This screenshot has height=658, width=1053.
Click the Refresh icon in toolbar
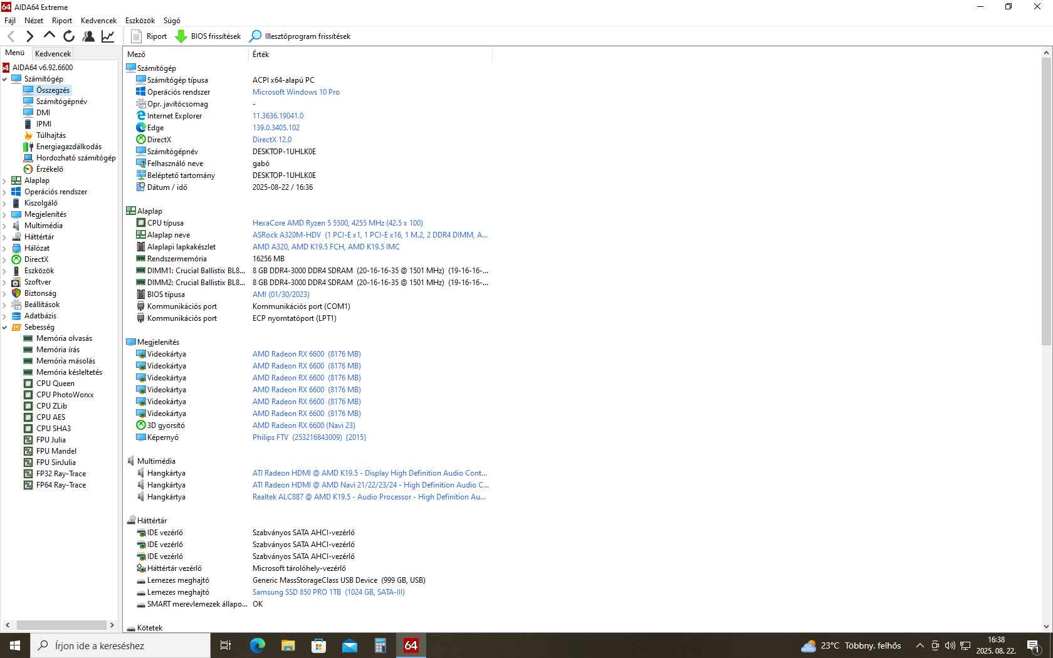(69, 36)
